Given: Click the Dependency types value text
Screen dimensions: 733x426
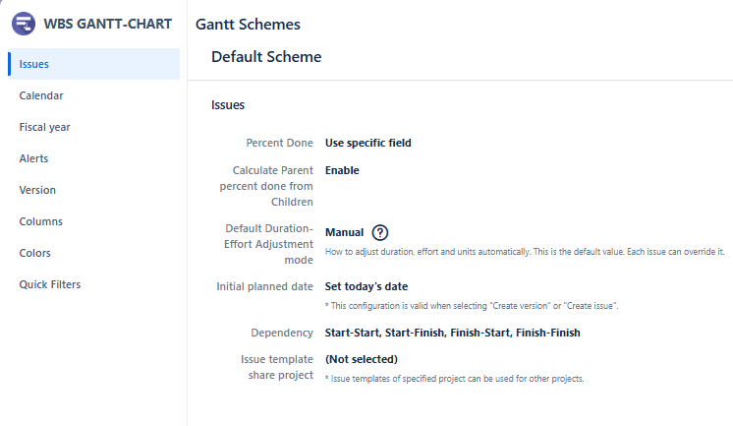Looking at the screenshot, I should click(x=453, y=333).
